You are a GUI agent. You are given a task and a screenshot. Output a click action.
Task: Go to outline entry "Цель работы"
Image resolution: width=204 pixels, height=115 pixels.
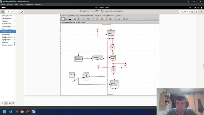[8, 19]
